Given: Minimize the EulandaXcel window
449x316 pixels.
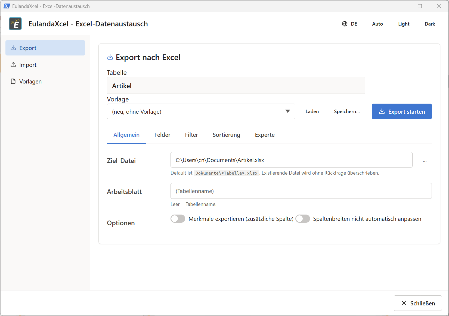Looking at the screenshot, I should coord(401,6).
